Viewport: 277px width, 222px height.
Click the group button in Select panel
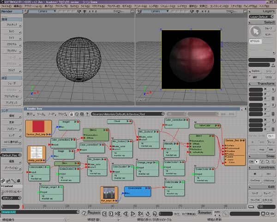click(x=268, y=29)
